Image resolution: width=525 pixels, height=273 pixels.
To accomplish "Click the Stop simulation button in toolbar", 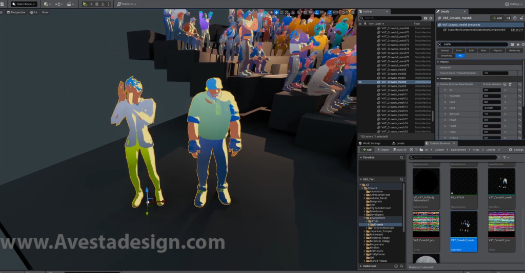I will click(x=97, y=4).
